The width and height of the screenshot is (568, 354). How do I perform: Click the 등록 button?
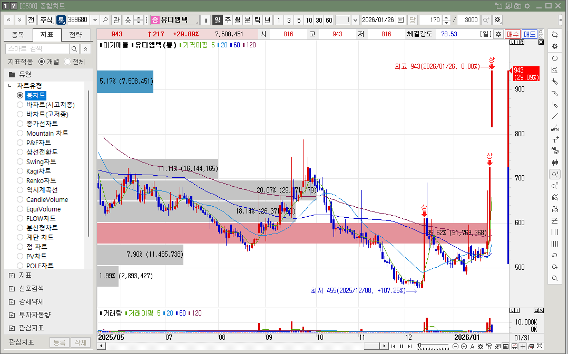coord(60,342)
